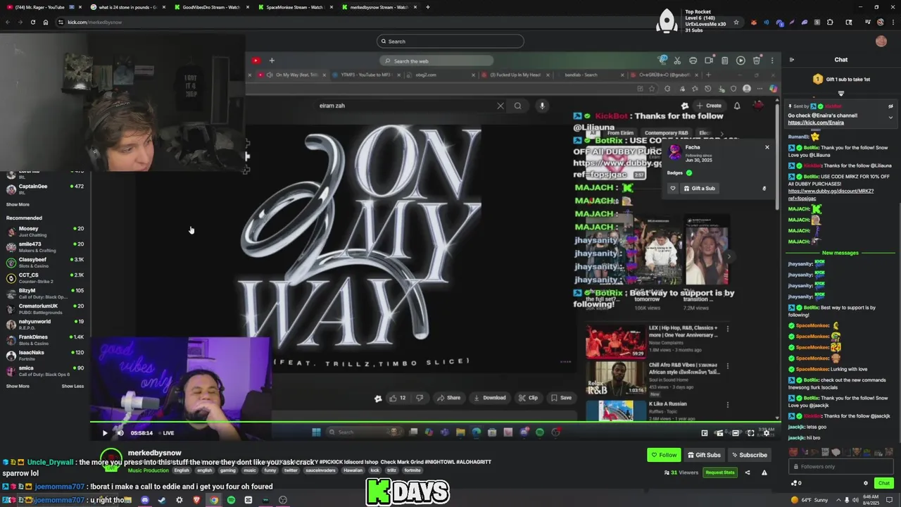Viewport: 901px width, 507px height.
Task: Open Moosey channel in sidebar
Action: click(x=45, y=231)
